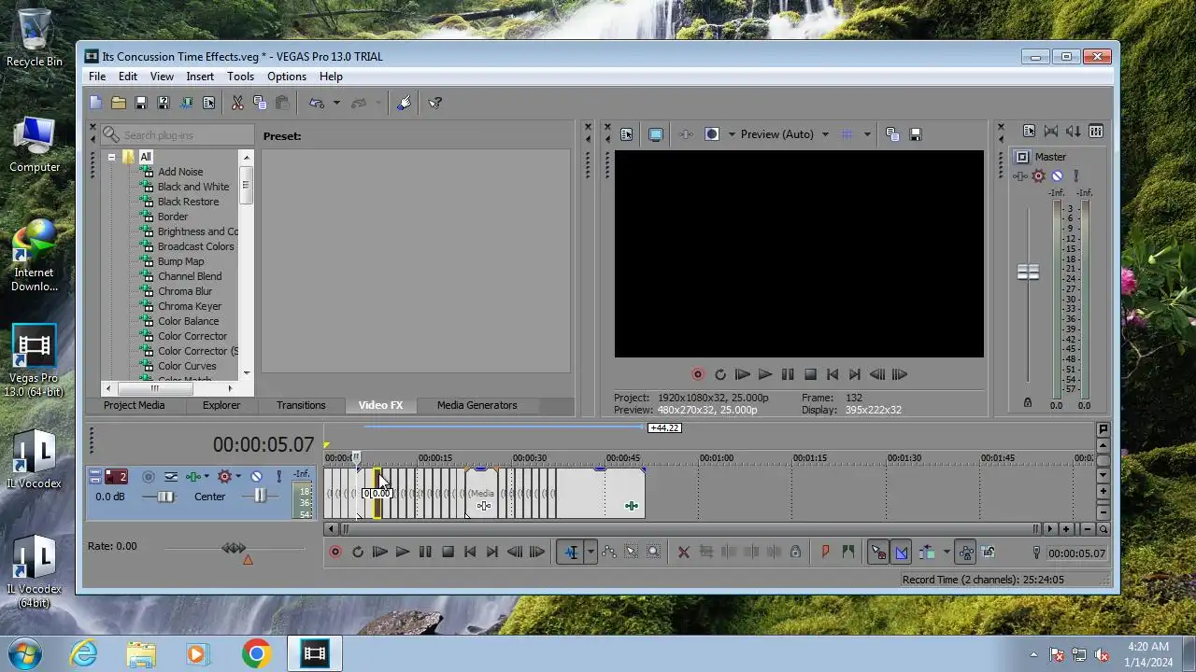This screenshot has width=1196, height=672.
Task: Open mixer Downmix Output icon
Action: pos(1051,132)
